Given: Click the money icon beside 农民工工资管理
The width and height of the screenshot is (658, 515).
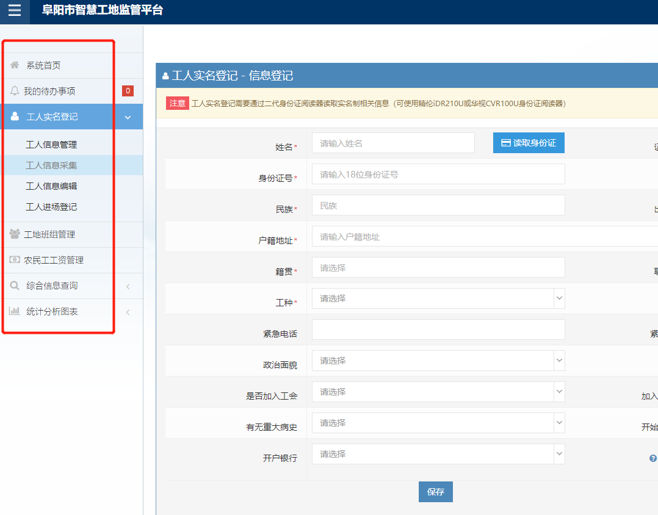Looking at the screenshot, I should (x=15, y=260).
